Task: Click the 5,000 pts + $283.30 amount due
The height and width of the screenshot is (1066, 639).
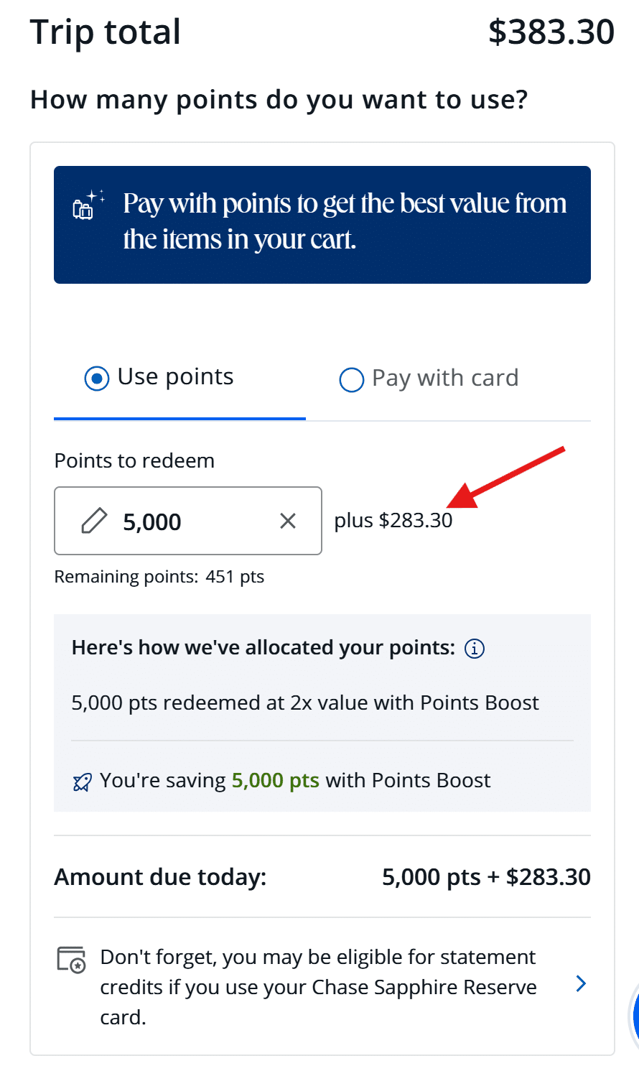Action: click(486, 877)
